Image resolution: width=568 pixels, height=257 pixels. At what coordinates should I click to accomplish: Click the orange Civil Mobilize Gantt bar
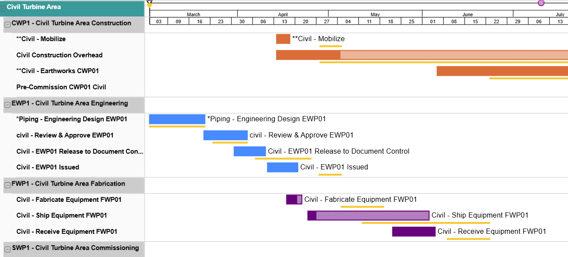tap(283, 39)
